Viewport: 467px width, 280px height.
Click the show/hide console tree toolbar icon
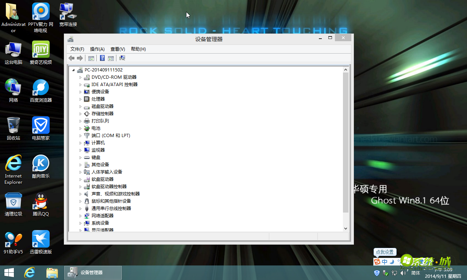91,58
